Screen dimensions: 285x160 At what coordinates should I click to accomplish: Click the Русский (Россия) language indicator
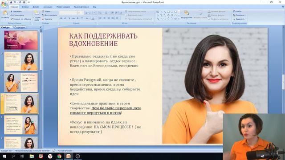coord(65,151)
